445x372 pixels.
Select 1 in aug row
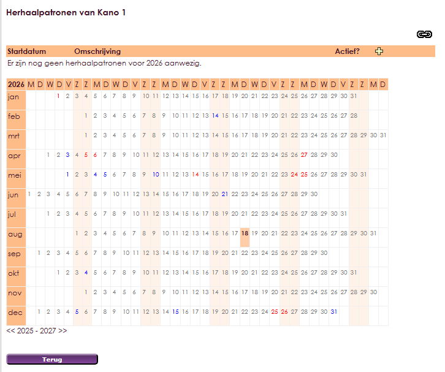(77, 233)
